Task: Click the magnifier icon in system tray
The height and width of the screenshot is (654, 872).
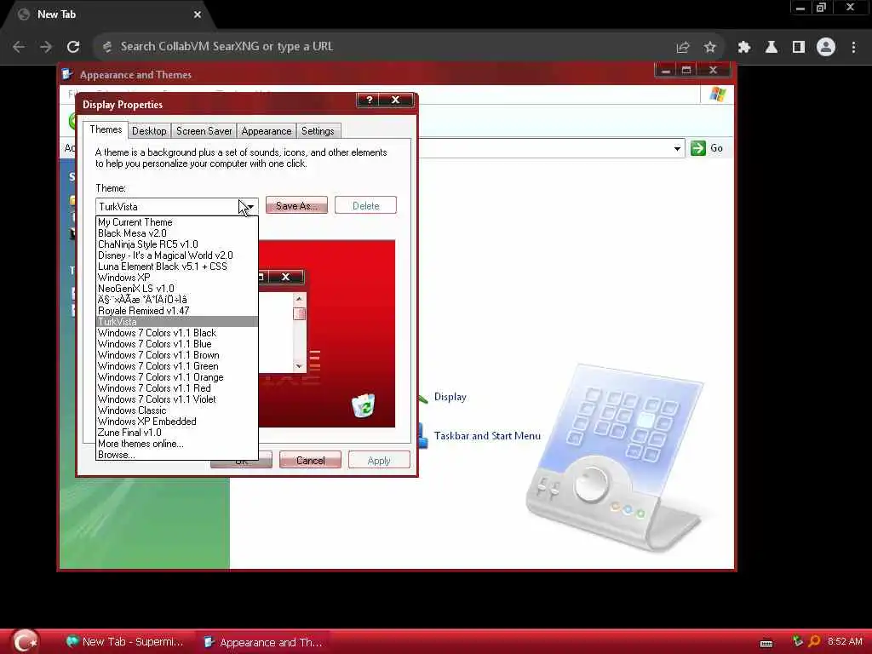Action: pyautogui.click(x=814, y=642)
